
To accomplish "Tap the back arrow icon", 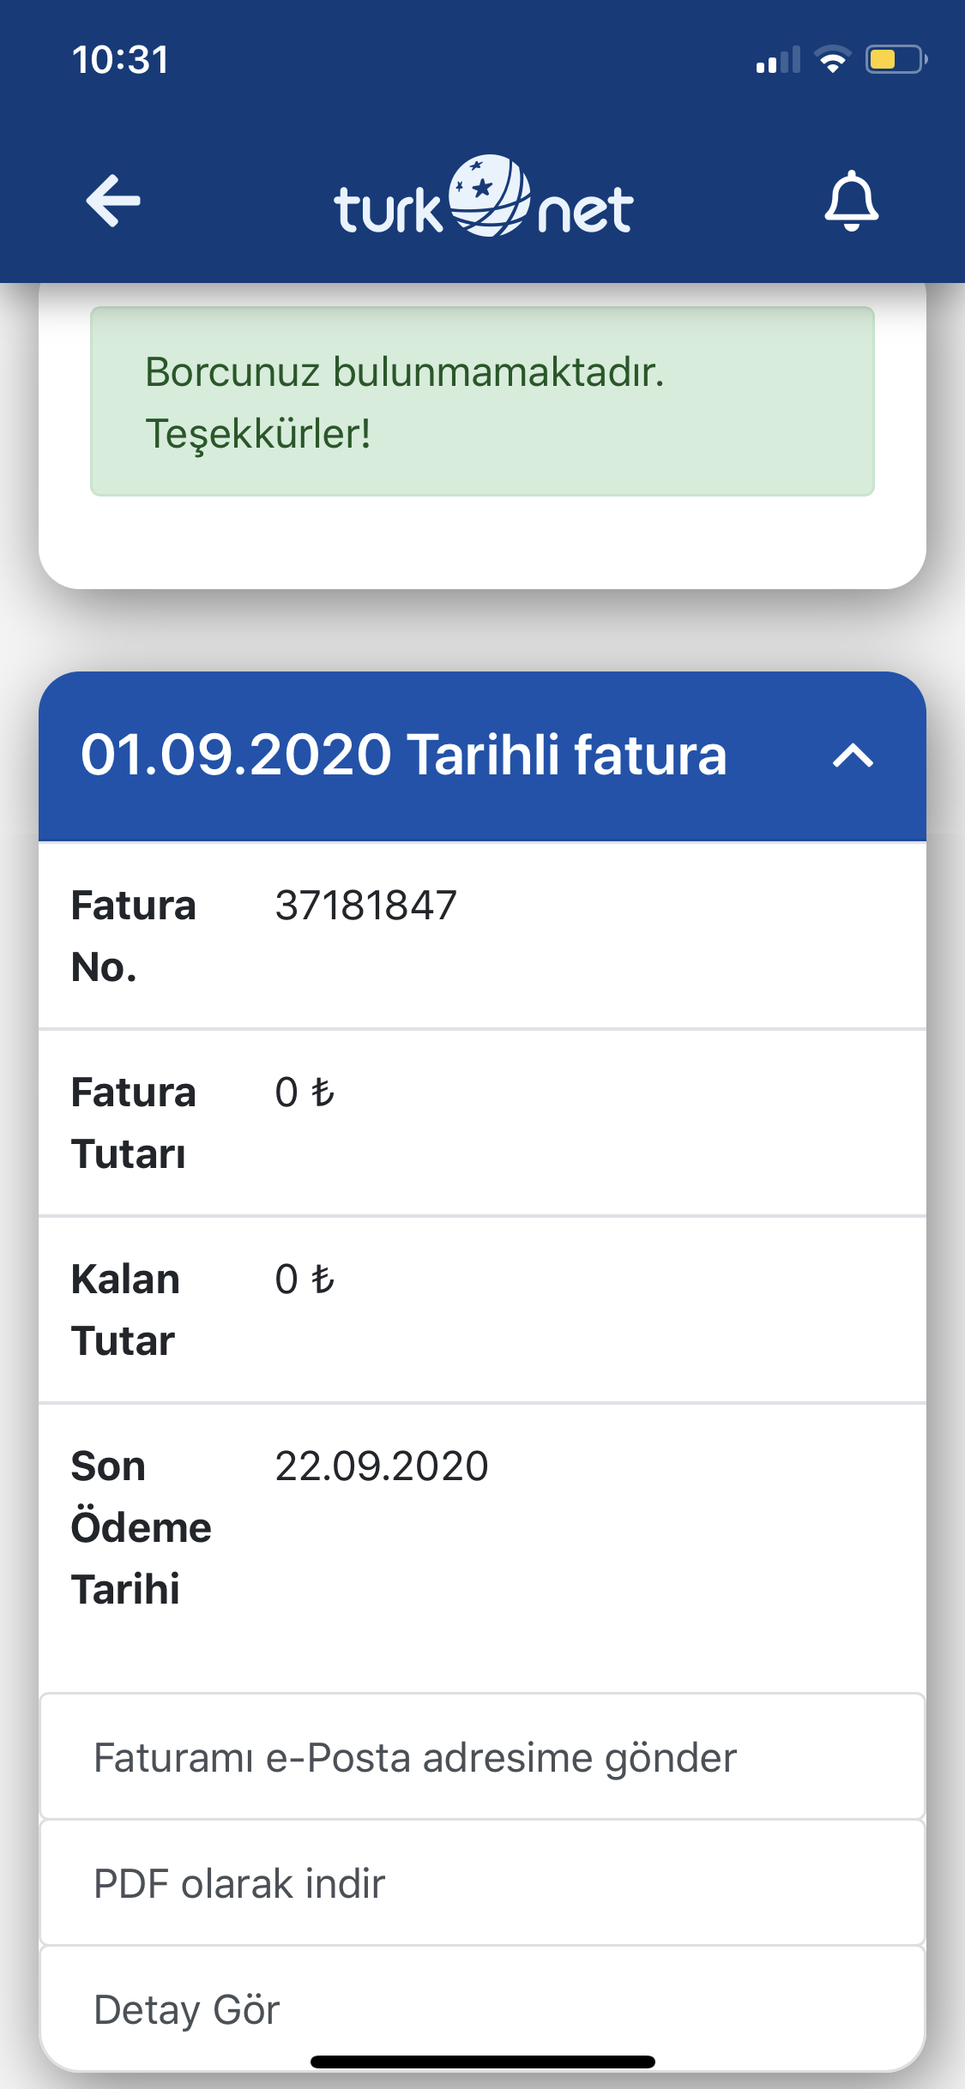I will 113,201.
